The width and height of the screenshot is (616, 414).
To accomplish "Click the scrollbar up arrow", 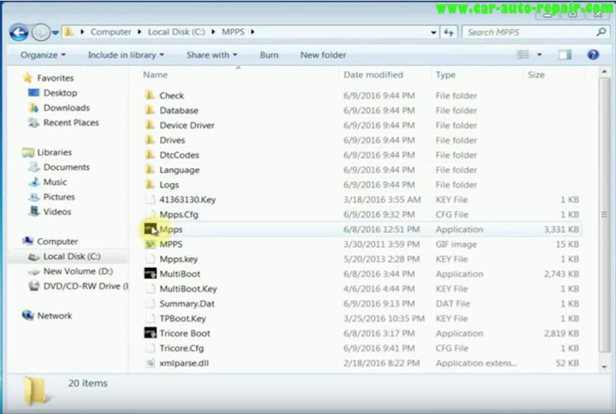I will (x=604, y=72).
